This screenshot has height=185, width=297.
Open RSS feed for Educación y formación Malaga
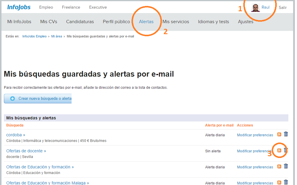pos(279,182)
